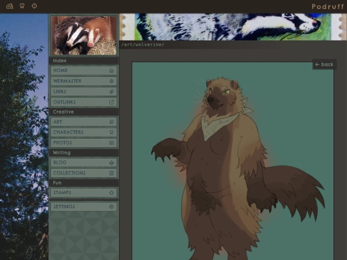Open SETTINGS from the sidebar
347x260 pixels.
(84, 207)
